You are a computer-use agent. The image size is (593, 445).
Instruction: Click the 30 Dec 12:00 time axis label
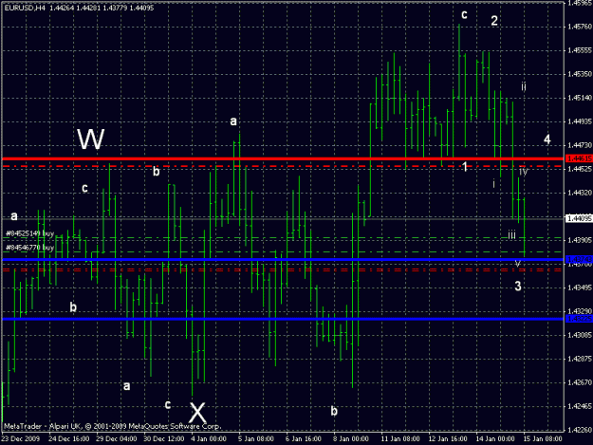pos(164,439)
